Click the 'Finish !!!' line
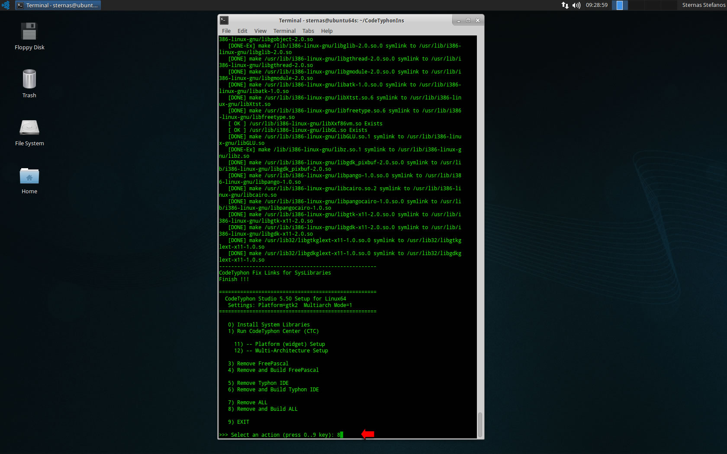The height and width of the screenshot is (454, 727). pos(234,279)
